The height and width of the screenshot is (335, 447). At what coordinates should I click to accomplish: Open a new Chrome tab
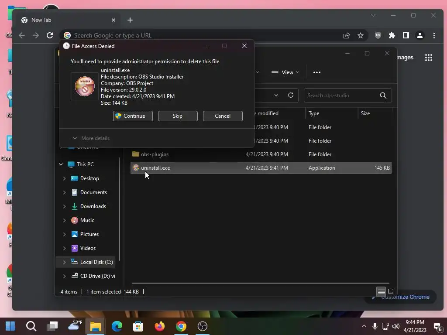pos(130,20)
